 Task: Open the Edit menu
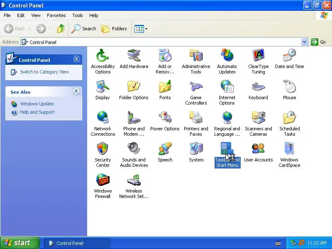coord(21,15)
